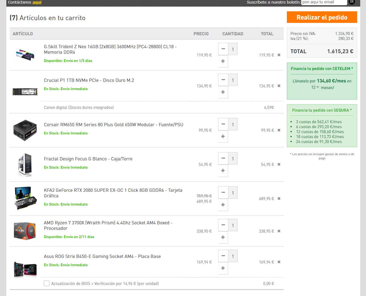View KFA2 RTX 2080 graphics card thumbnail

click(x=25, y=198)
